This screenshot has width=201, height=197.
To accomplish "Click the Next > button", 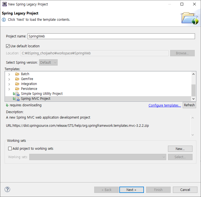I will click(x=132, y=190).
